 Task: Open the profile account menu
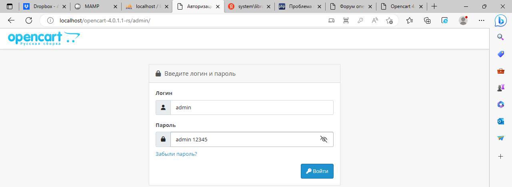tap(463, 20)
